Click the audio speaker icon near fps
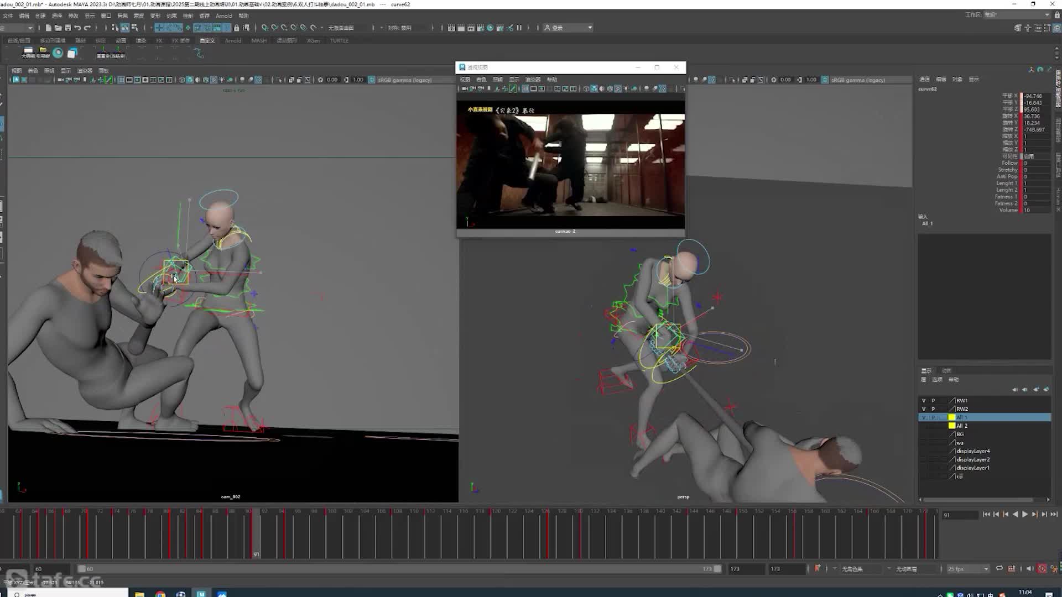Image resolution: width=1062 pixels, height=597 pixels. [1030, 568]
